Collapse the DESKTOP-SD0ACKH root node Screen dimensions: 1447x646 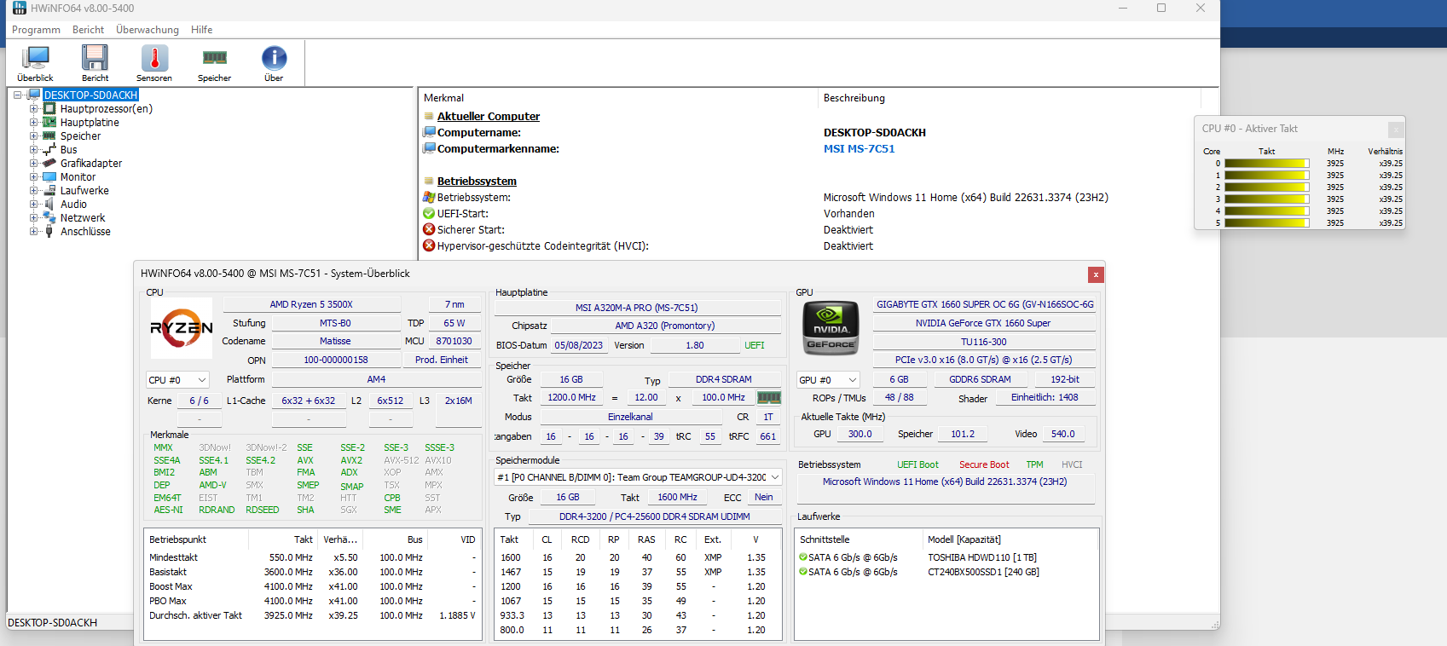coord(18,95)
